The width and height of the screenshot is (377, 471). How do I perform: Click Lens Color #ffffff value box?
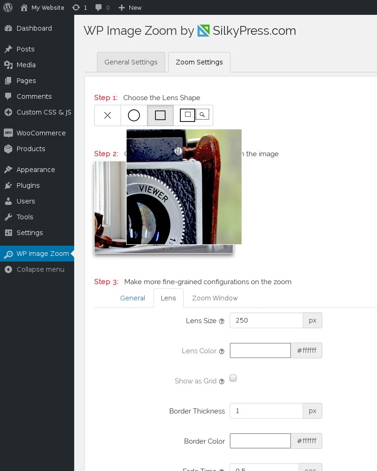pyautogui.click(x=307, y=350)
